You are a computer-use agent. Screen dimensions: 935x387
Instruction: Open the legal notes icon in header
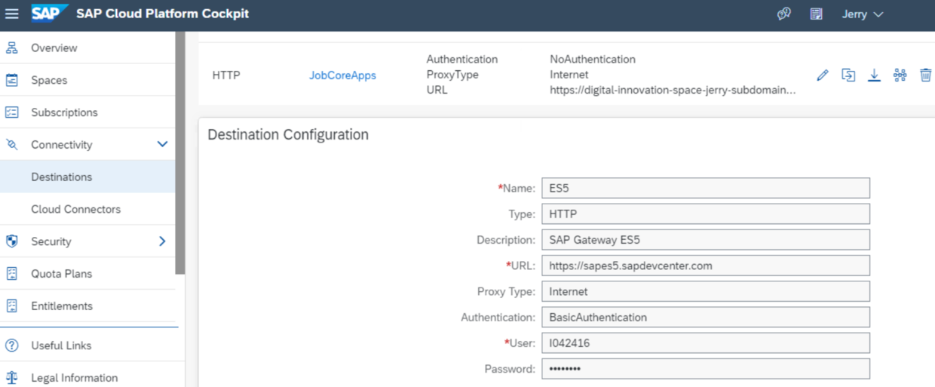coord(816,14)
